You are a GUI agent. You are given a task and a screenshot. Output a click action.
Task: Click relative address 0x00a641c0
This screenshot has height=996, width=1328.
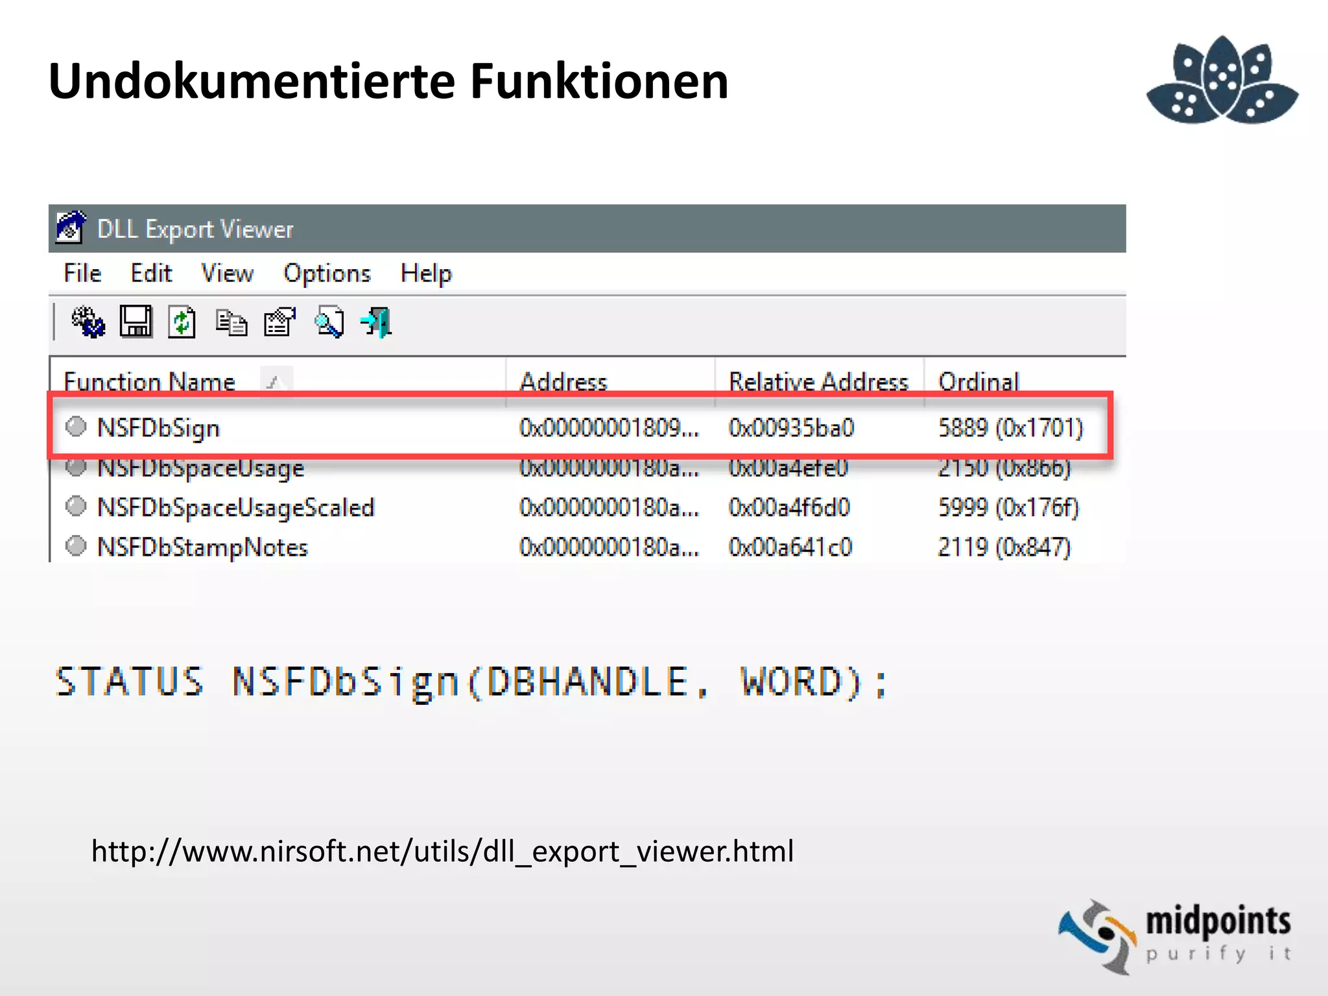[790, 547]
